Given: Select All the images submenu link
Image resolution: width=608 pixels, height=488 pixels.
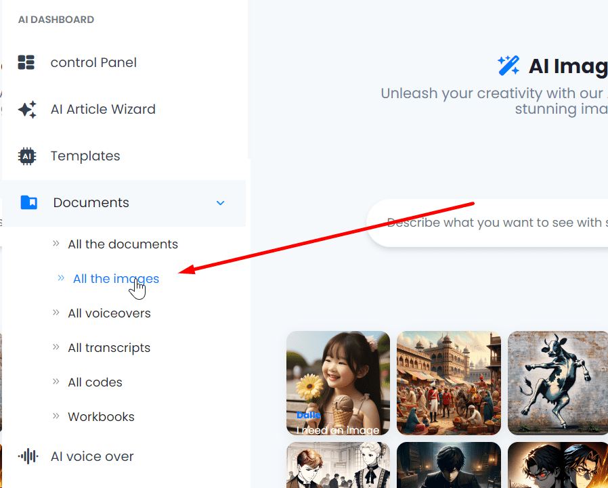Looking at the screenshot, I should pos(116,279).
